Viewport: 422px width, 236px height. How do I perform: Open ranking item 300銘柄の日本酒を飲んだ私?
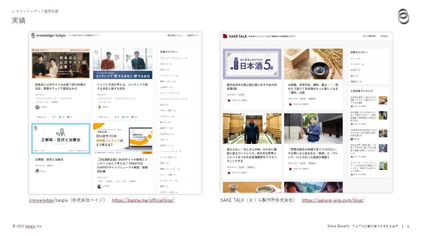[x=369, y=134]
